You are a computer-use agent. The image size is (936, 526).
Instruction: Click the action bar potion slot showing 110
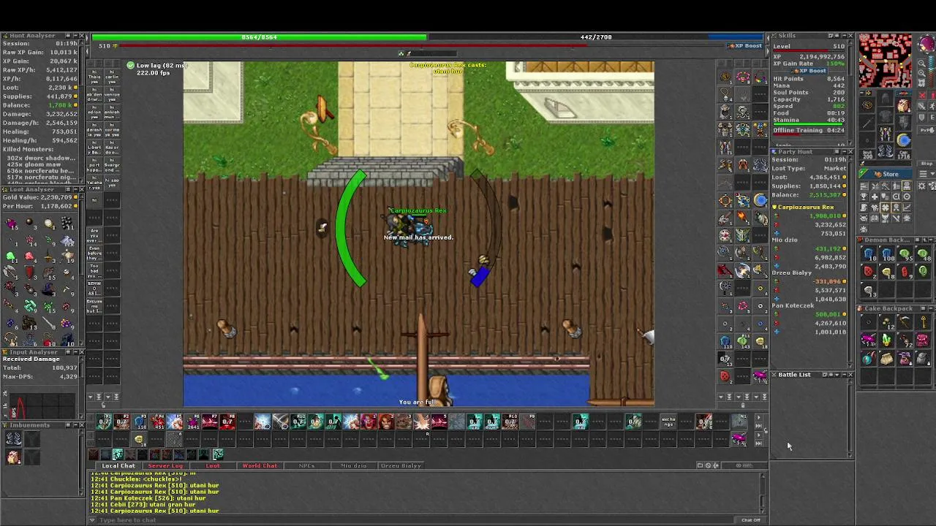point(140,422)
